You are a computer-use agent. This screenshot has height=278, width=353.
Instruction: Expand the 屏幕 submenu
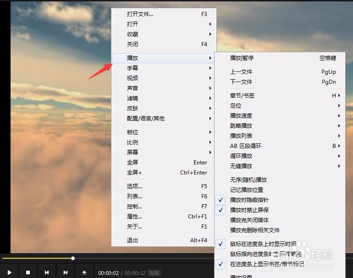[x=163, y=152]
